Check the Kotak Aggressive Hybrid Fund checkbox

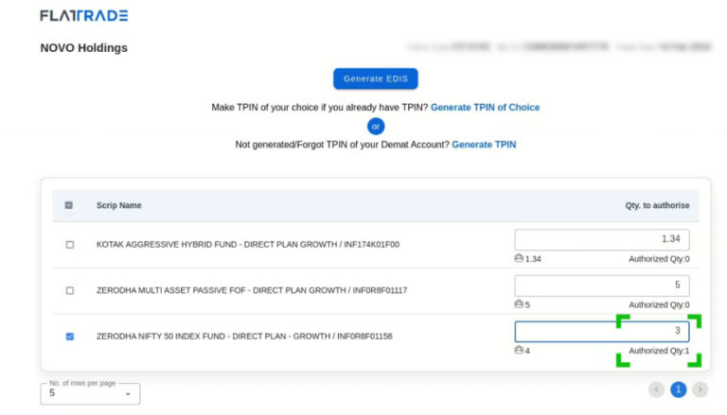pyautogui.click(x=69, y=244)
